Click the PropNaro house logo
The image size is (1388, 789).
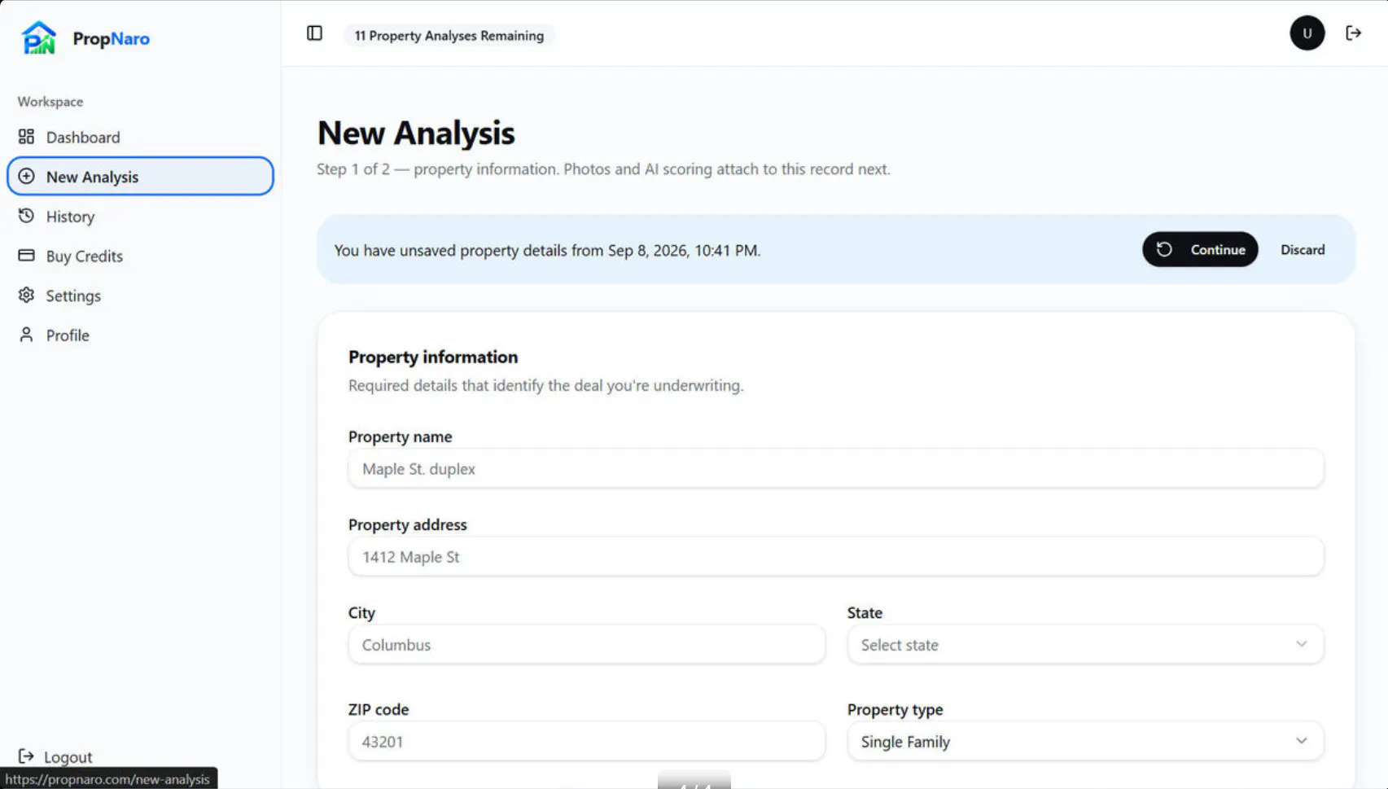[x=38, y=37]
